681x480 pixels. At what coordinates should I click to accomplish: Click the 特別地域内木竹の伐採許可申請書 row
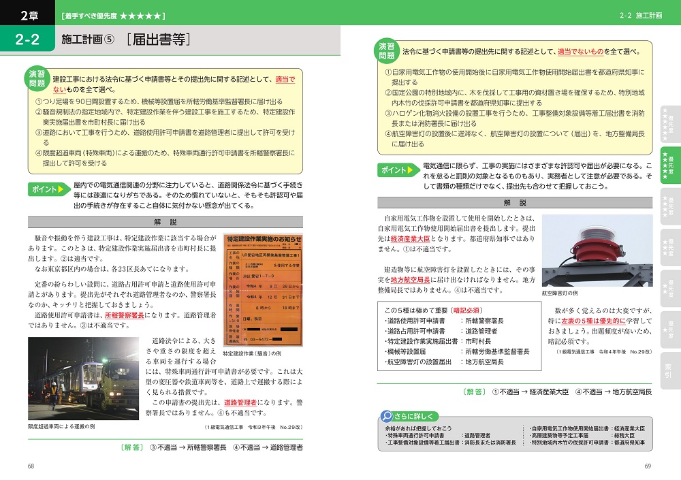pos(587,442)
